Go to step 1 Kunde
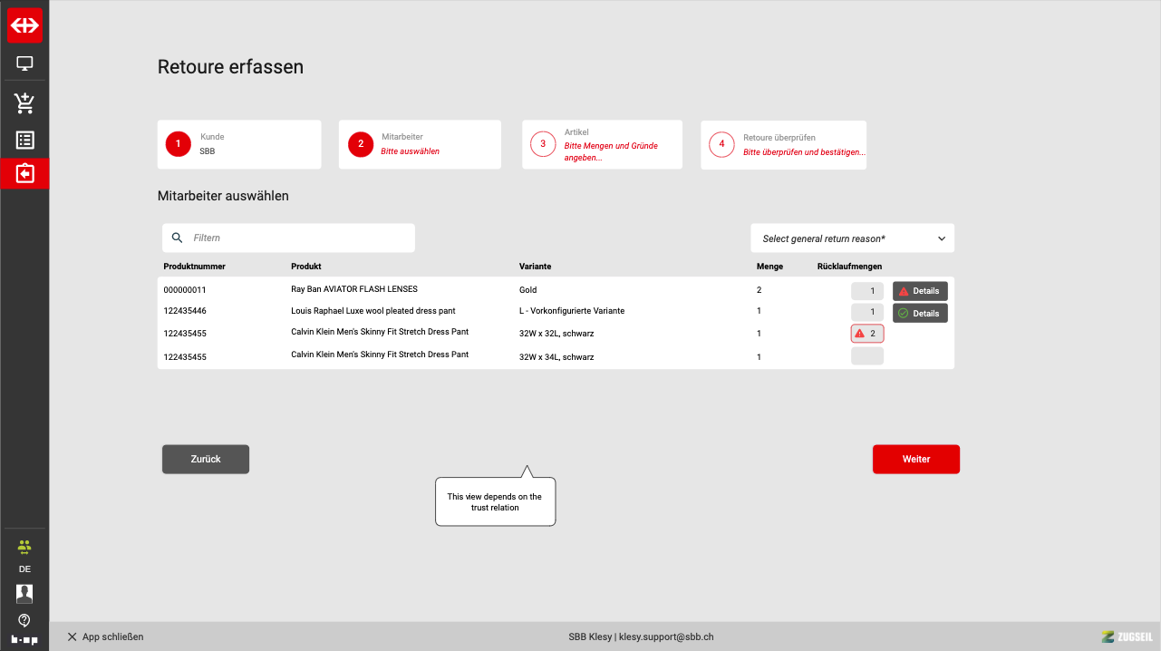The image size is (1161, 651). 239,144
